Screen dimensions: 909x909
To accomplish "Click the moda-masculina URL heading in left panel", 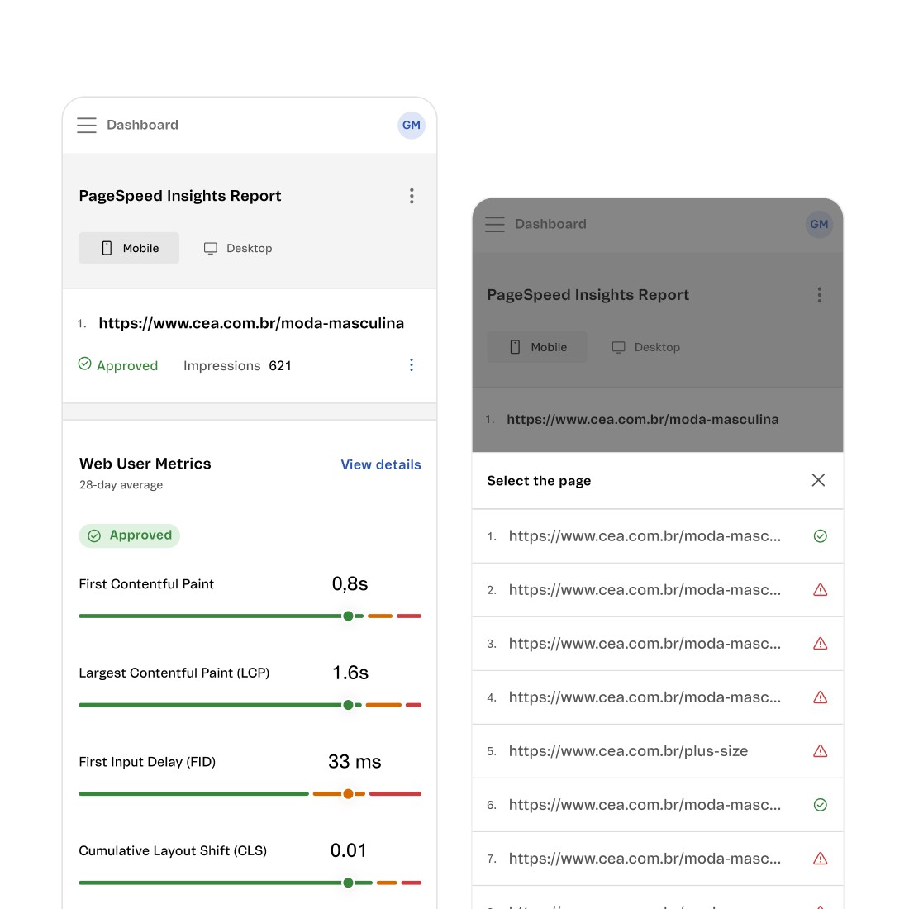I will point(251,323).
